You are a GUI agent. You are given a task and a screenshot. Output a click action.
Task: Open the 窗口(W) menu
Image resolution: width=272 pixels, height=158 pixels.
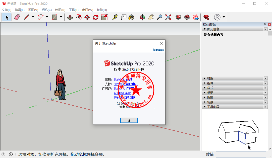pyautogui.click(x=87, y=10)
